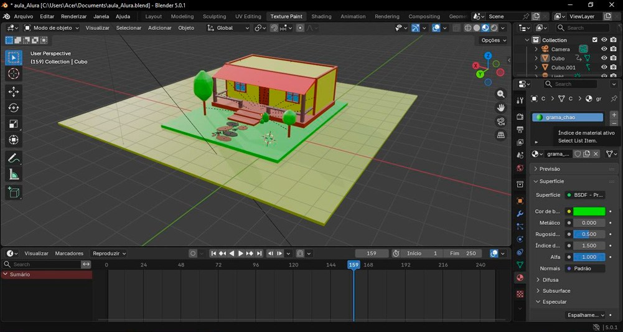The height and width of the screenshot is (332, 623).
Task: Open the Tool properties tab
Action: 520,100
